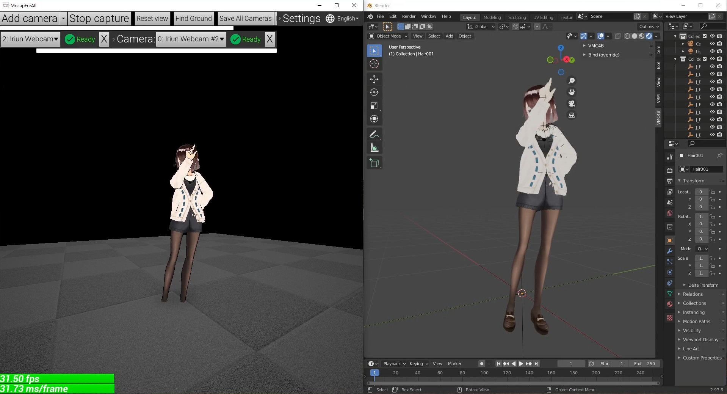Select the Move tool in the viewport toolbar
This screenshot has height=394, width=727.
coord(374,79)
